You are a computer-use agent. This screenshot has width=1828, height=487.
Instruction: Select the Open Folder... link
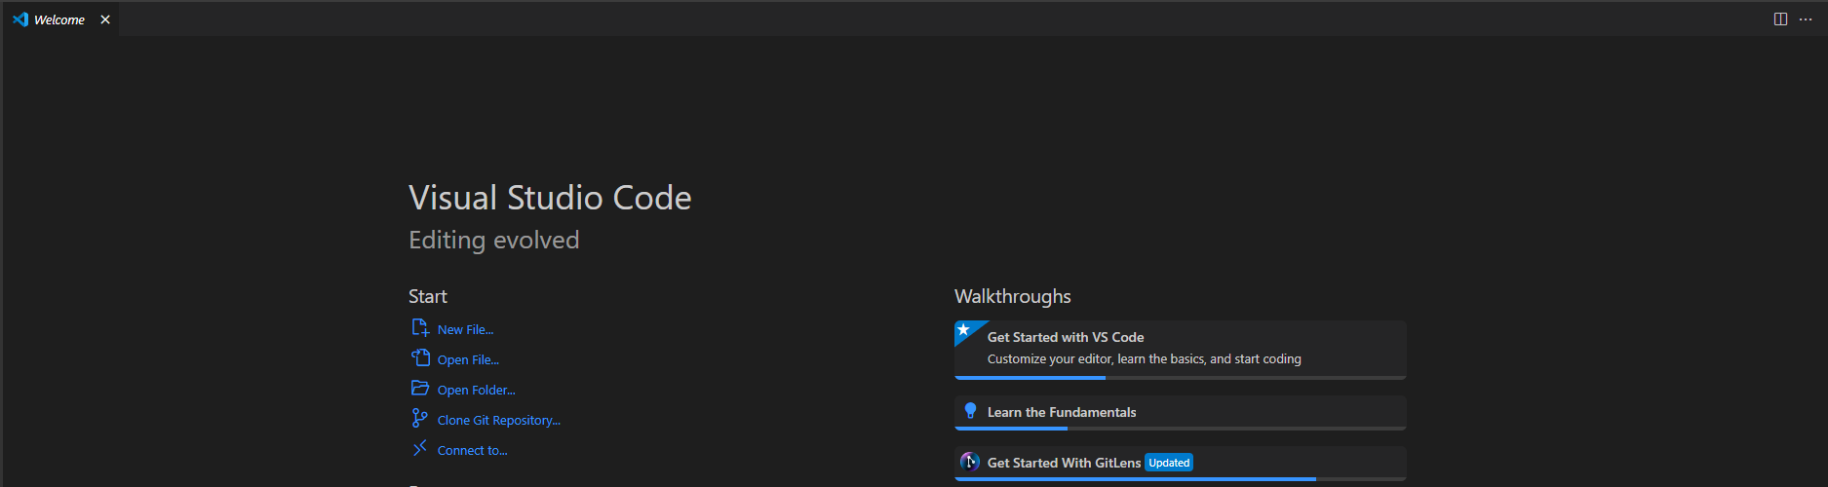click(476, 390)
